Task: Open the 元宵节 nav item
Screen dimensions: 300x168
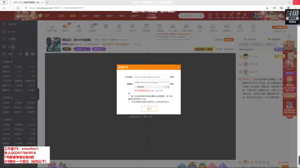Action: pyautogui.click(x=134, y=16)
